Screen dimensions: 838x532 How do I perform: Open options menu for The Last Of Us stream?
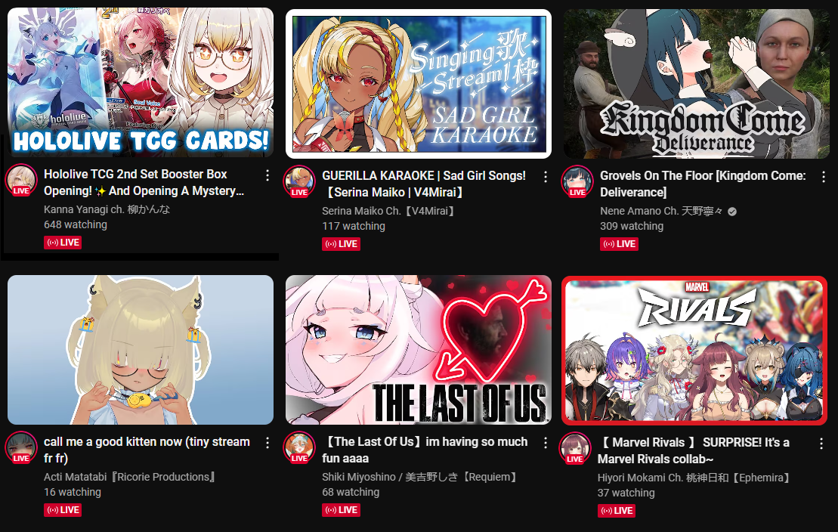tap(545, 444)
